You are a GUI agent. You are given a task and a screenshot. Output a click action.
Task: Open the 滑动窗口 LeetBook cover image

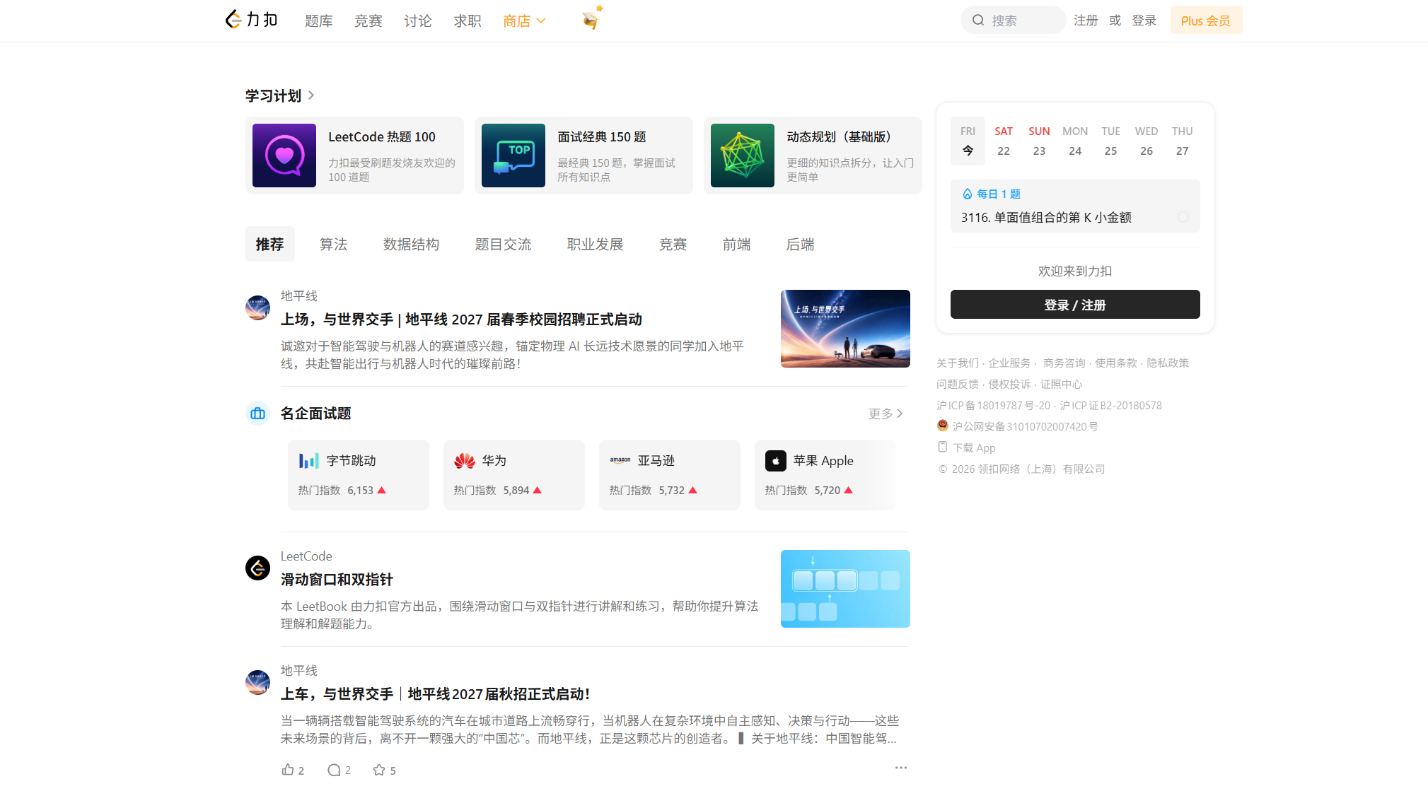[845, 589]
